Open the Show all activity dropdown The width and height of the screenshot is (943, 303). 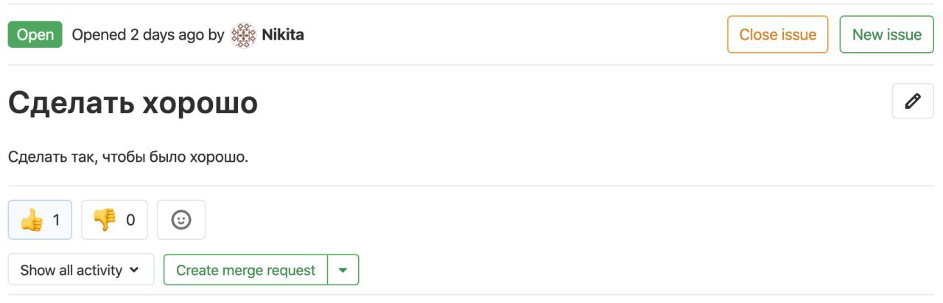(x=81, y=270)
